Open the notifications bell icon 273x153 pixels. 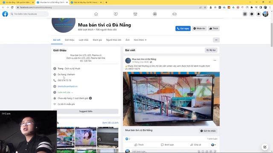(x=258, y=14)
